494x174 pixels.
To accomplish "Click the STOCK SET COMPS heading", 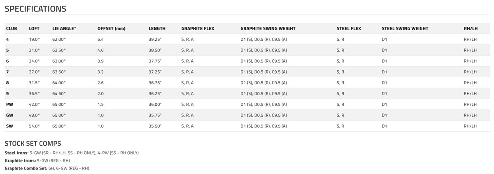I will [x=33, y=144].
